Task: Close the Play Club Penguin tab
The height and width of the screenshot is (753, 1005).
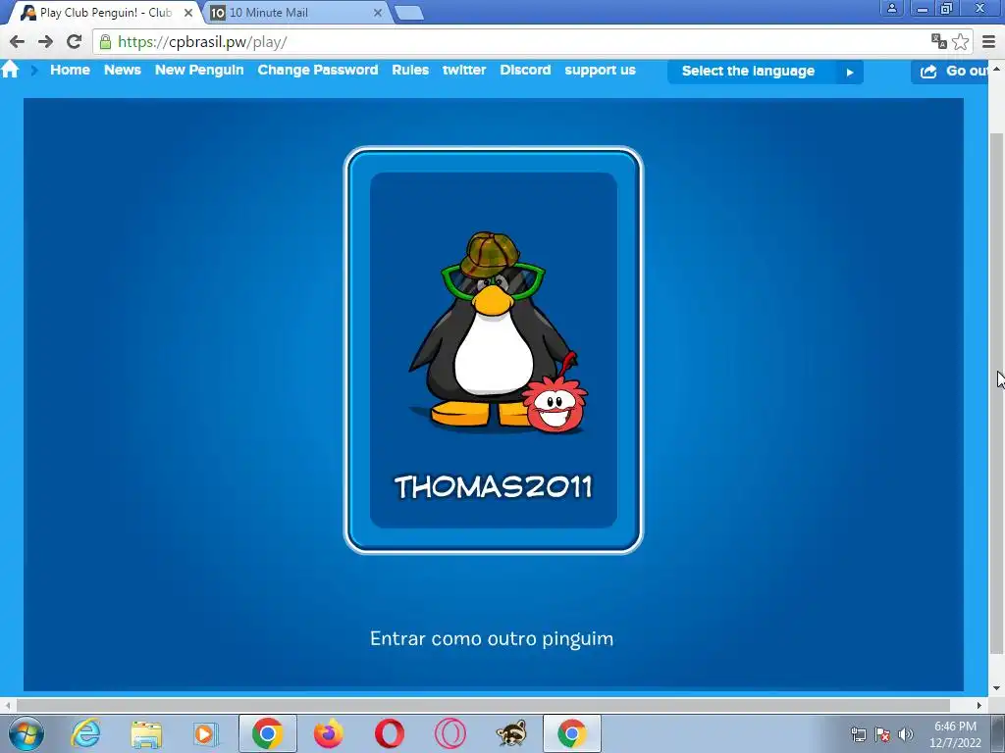Action: (188, 12)
